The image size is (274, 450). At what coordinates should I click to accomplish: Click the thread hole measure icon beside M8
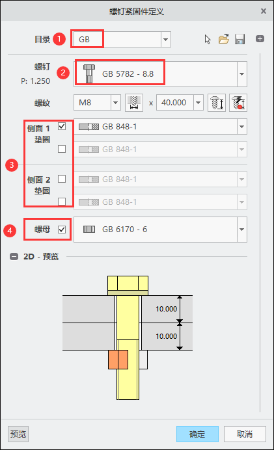pos(134,103)
